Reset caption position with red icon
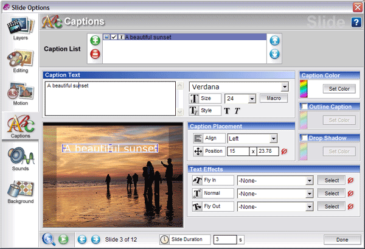The width and height of the screenshot is (365, 249). 284,152
